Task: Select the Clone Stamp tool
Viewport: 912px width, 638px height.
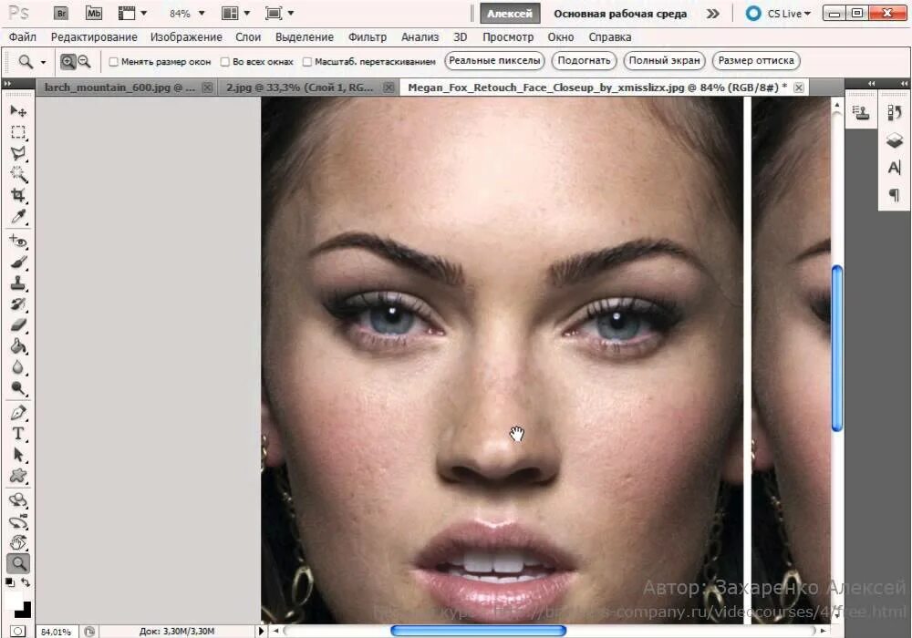Action: (18, 283)
